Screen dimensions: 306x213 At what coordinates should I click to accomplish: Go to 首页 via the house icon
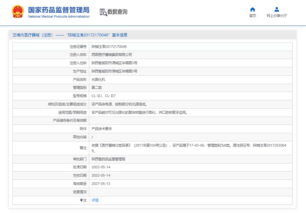[253, 9]
